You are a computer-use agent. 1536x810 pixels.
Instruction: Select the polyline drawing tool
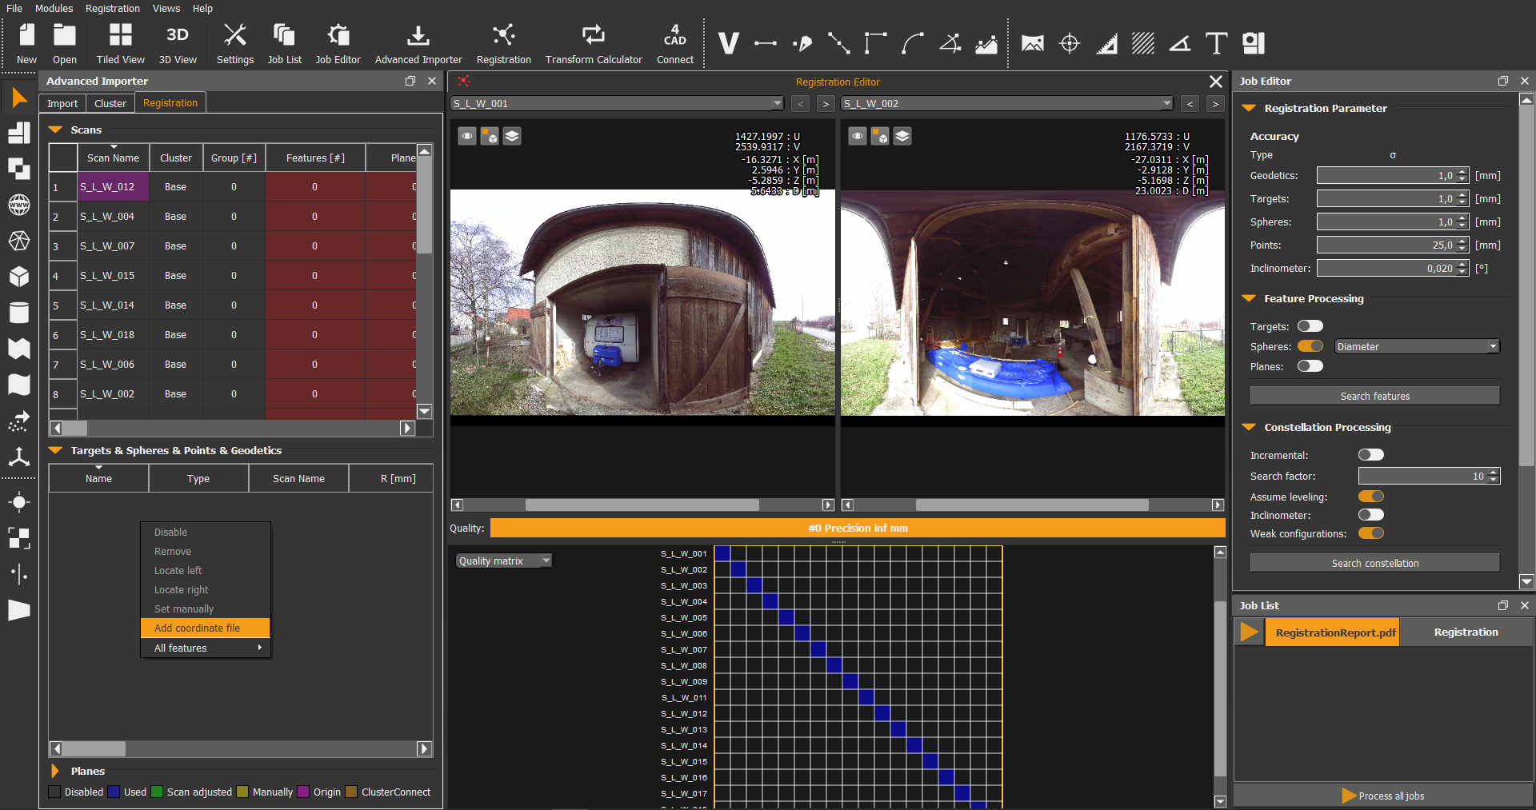(839, 43)
